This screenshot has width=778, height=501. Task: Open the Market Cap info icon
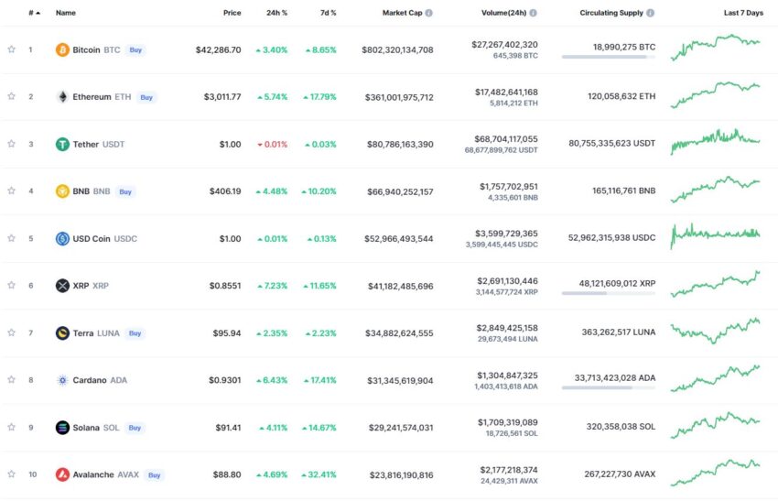pos(429,13)
